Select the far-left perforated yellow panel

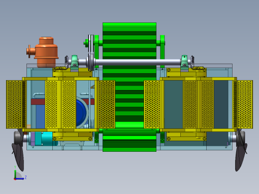tap(14, 104)
